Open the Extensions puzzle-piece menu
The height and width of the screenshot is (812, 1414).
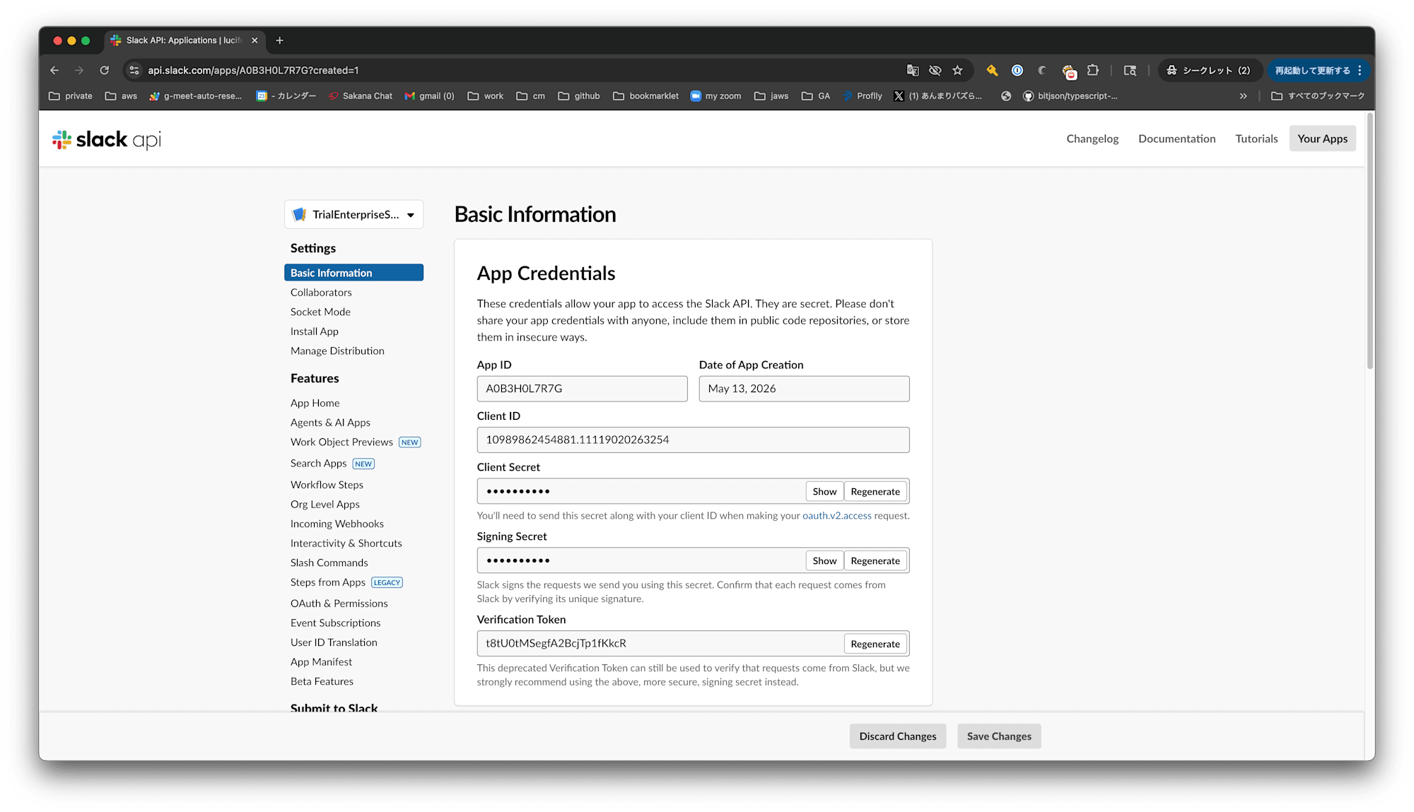click(x=1093, y=71)
